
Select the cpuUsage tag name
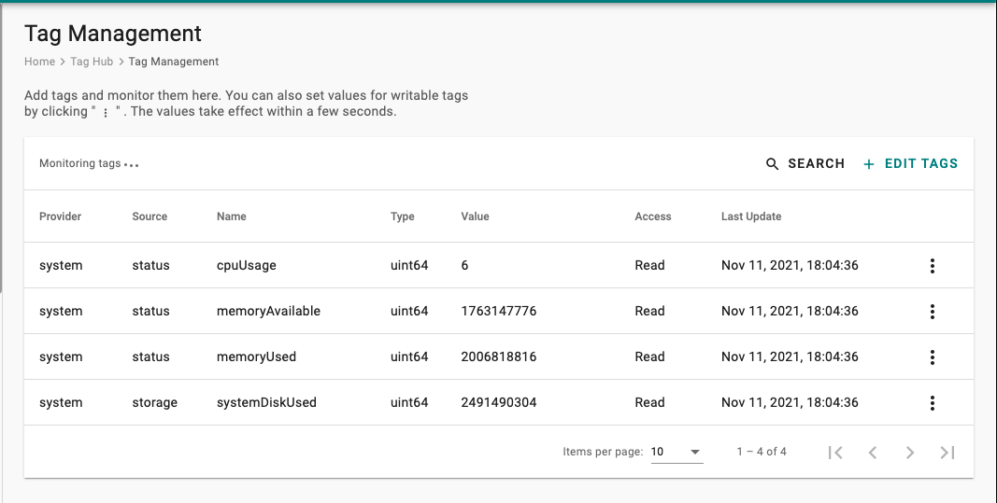pyautogui.click(x=247, y=265)
